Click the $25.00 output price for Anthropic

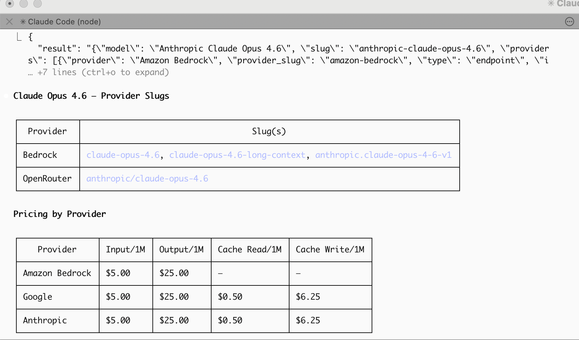point(174,321)
